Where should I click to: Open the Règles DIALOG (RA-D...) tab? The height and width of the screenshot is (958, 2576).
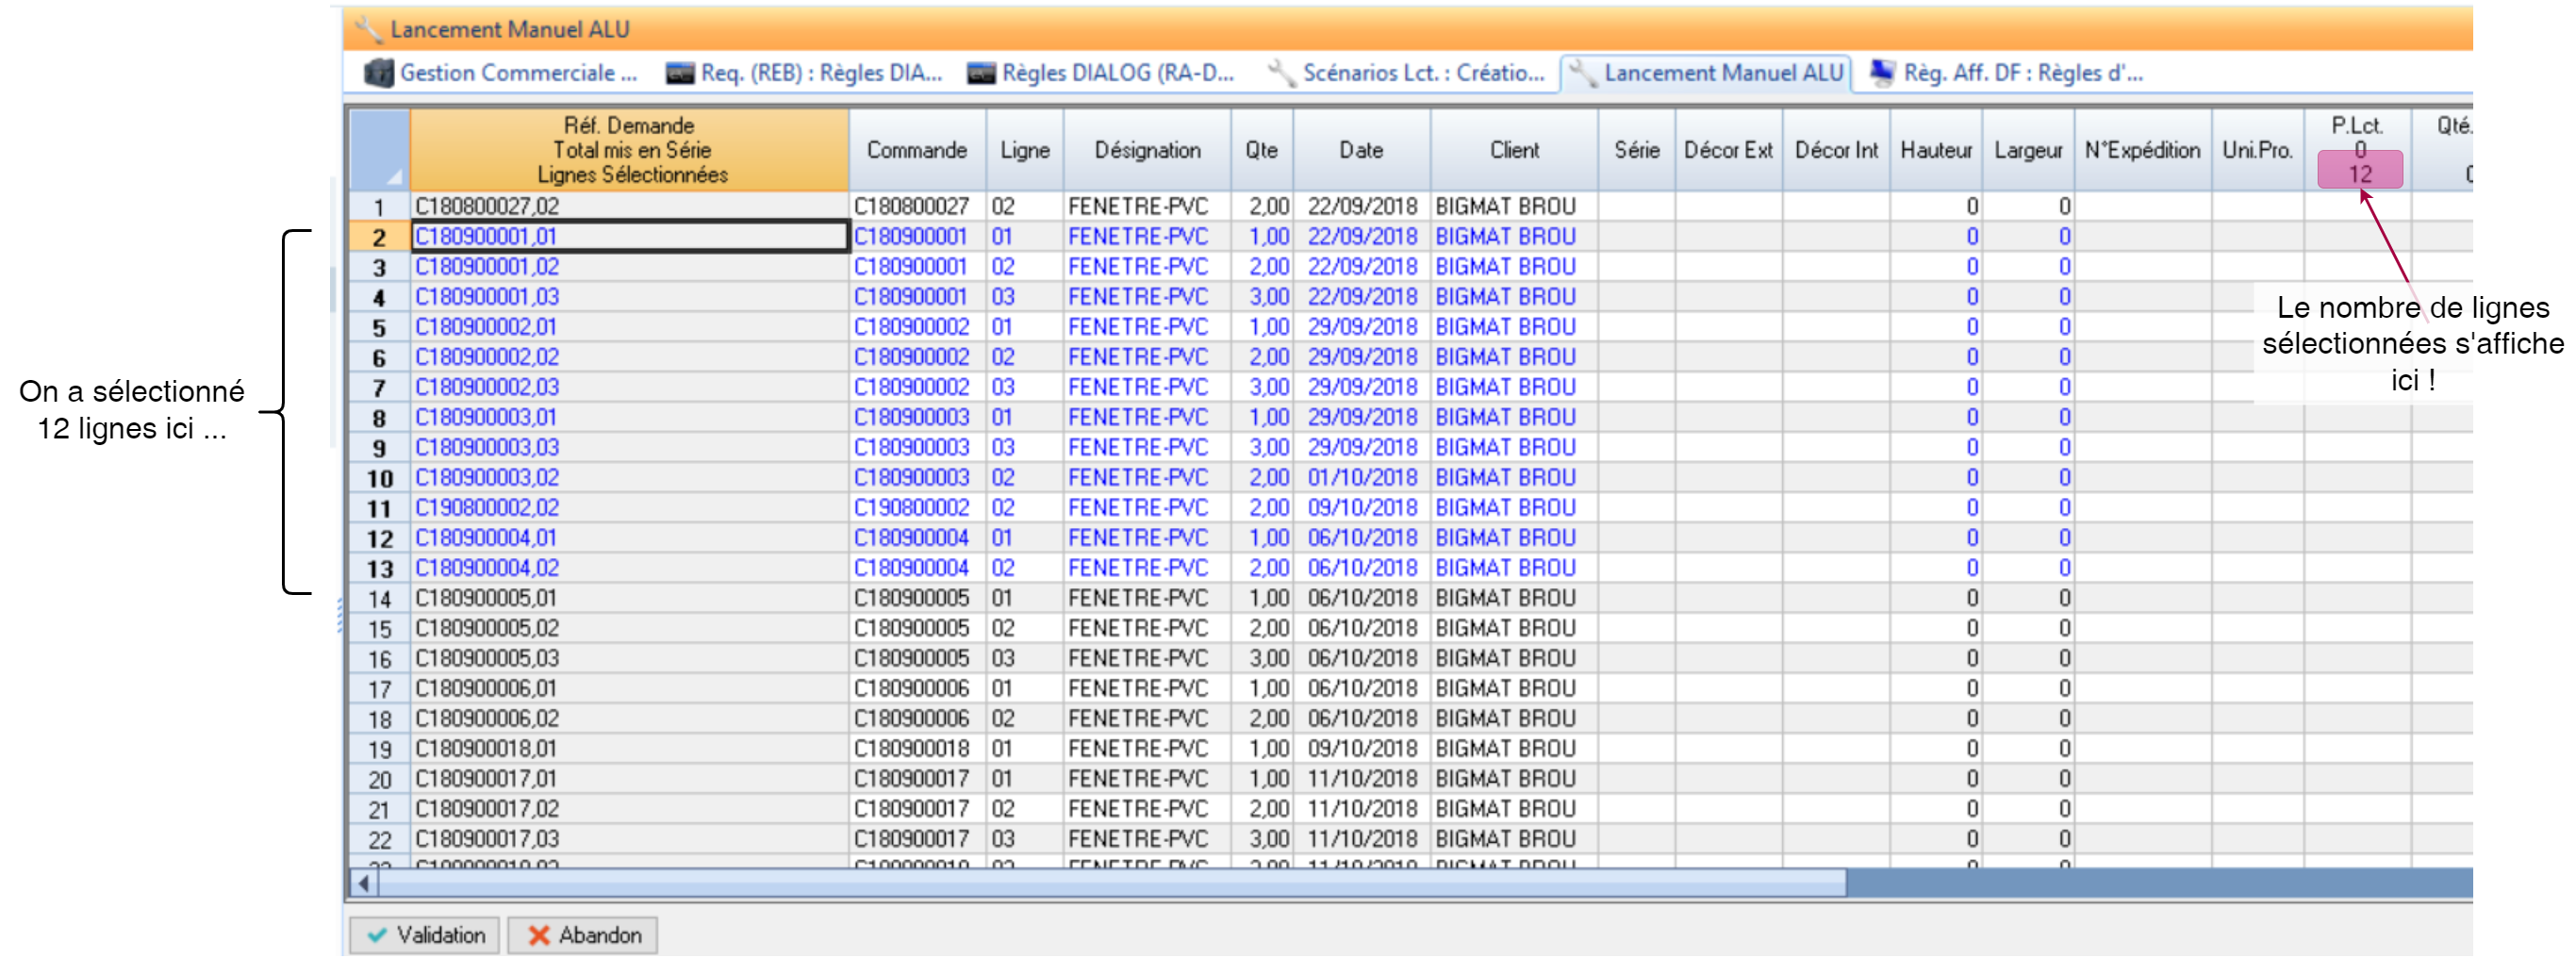coord(1117,73)
